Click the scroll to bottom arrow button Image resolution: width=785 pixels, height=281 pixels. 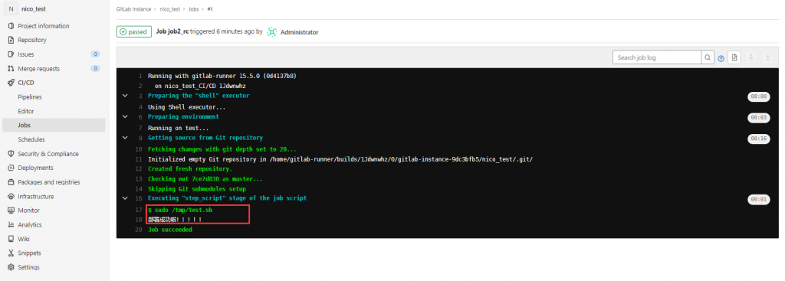[767, 57]
